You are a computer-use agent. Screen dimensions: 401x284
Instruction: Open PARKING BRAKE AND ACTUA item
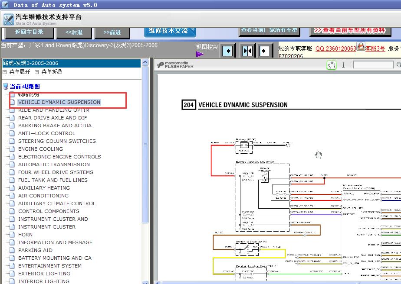coord(55,126)
